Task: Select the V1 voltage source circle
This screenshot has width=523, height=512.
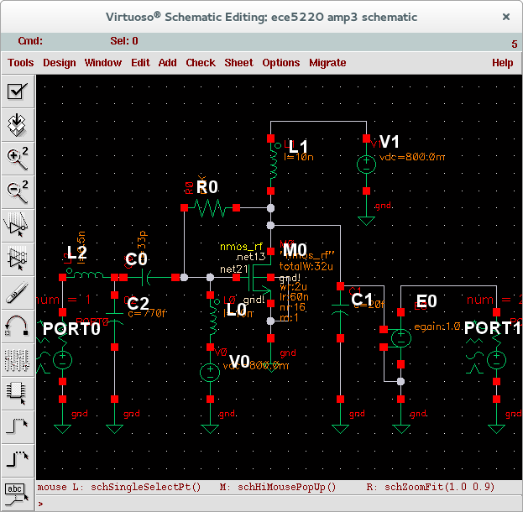Action: click(366, 165)
